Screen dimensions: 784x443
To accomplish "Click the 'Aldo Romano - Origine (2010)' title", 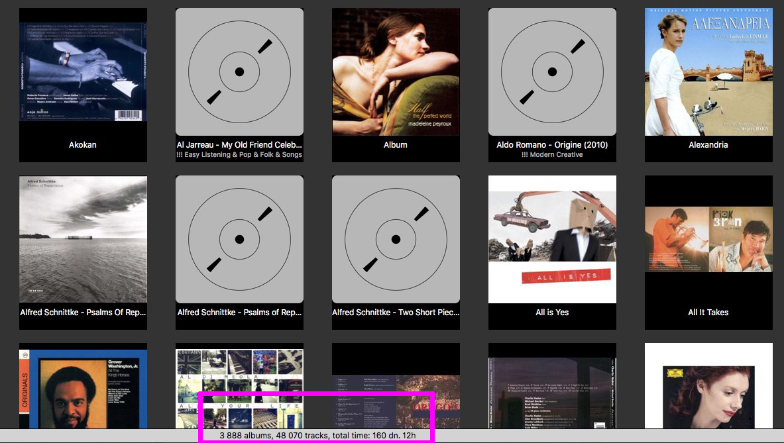I will (x=552, y=145).
